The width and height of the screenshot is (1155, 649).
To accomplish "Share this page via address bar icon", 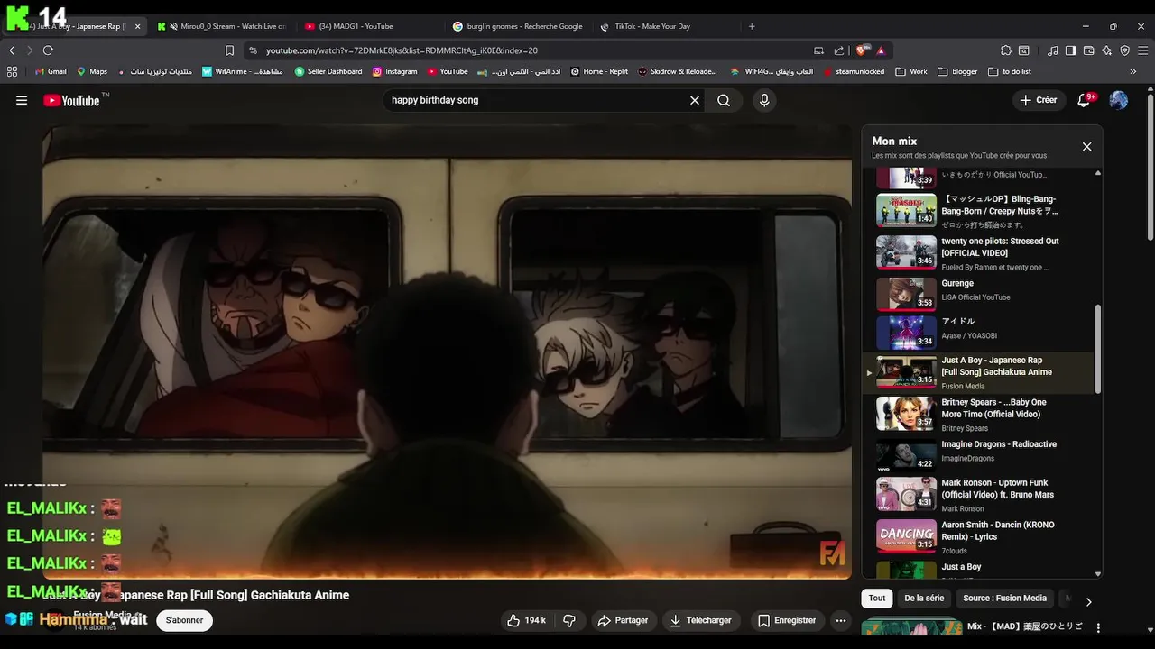I will (839, 50).
